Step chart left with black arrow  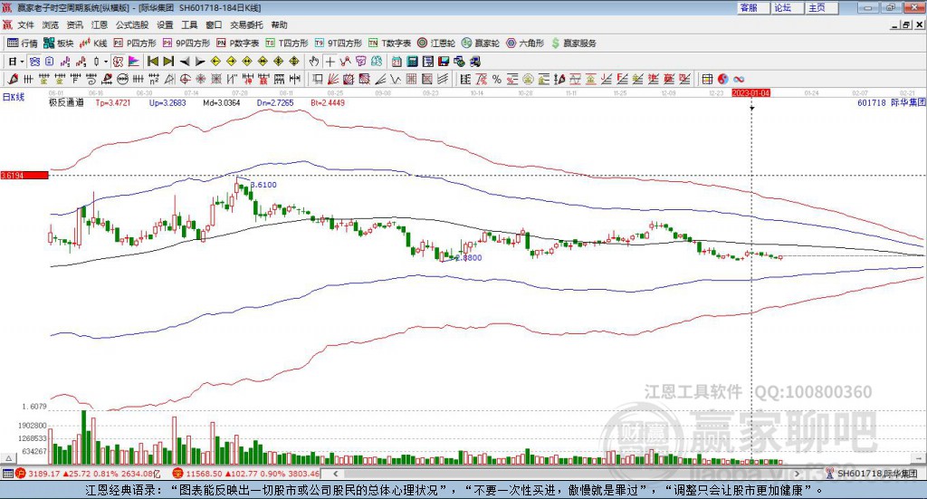coord(185,62)
